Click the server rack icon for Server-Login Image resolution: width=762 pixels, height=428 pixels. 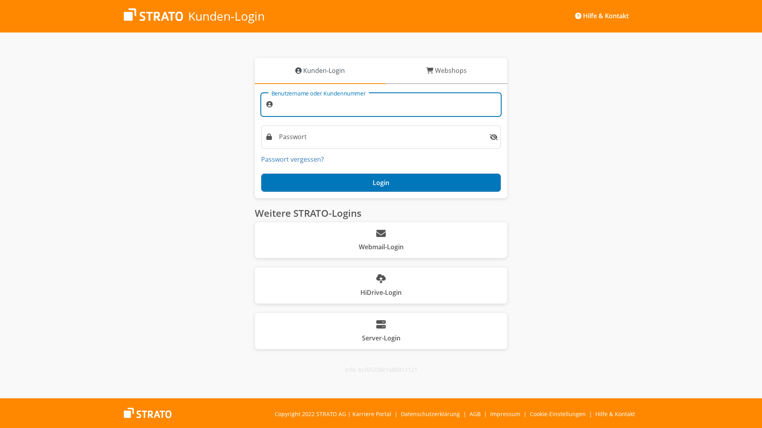pyautogui.click(x=381, y=325)
